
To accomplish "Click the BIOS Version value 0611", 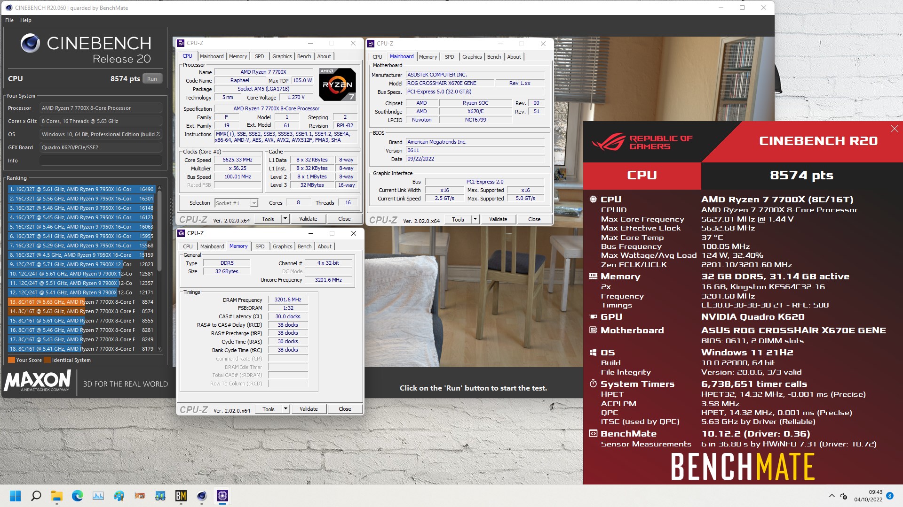I will pyautogui.click(x=475, y=150).
